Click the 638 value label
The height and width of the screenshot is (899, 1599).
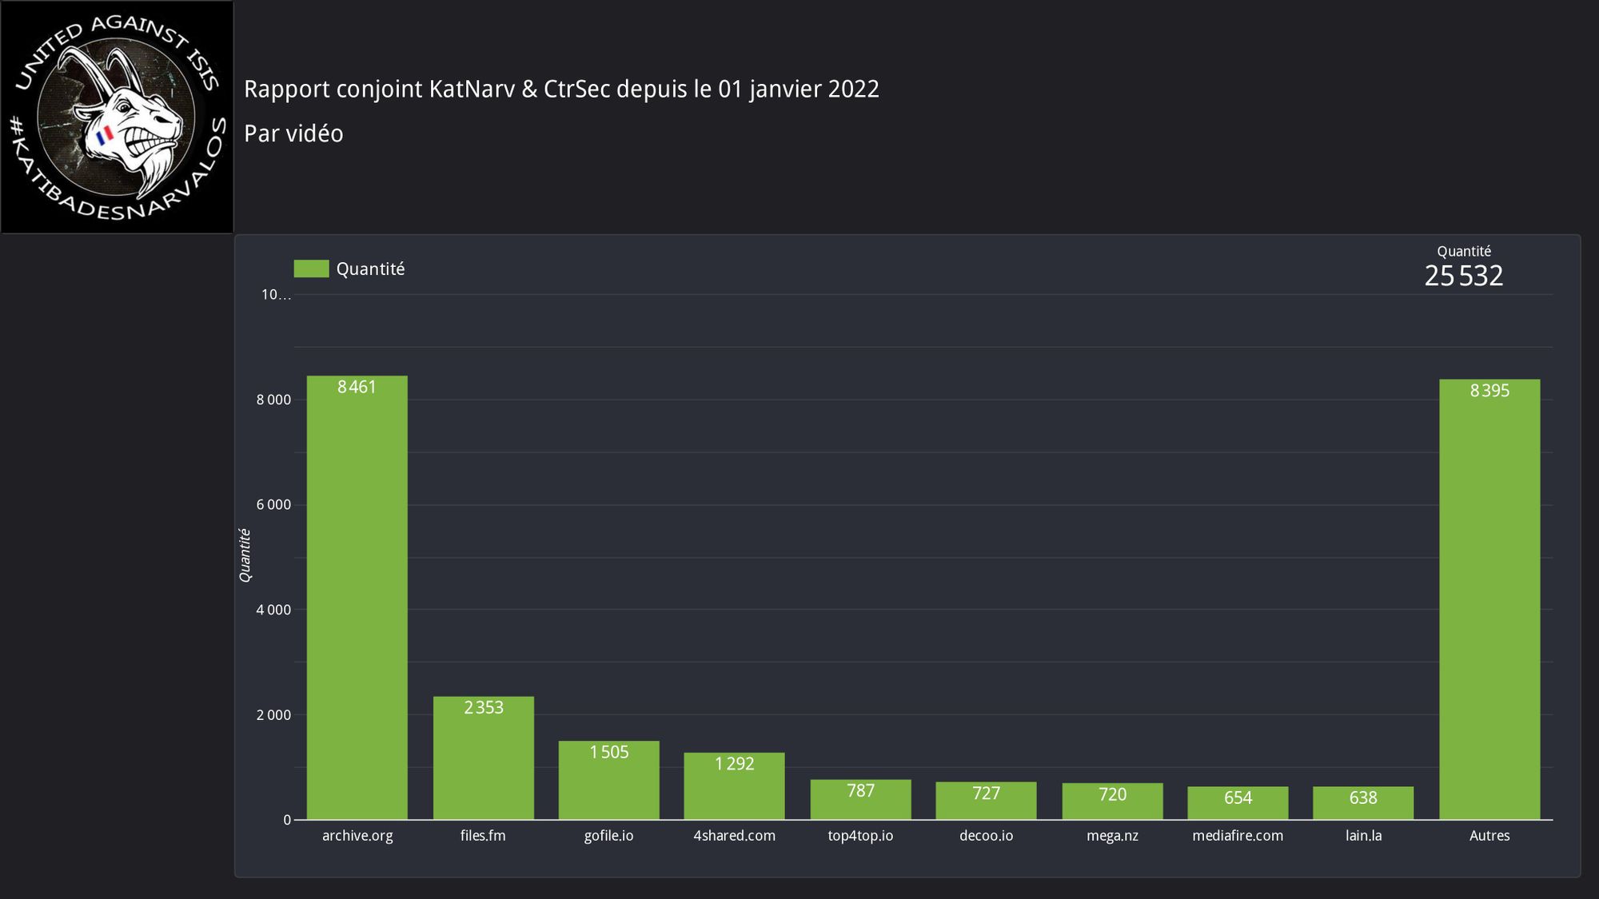(x=1363, y=798)
